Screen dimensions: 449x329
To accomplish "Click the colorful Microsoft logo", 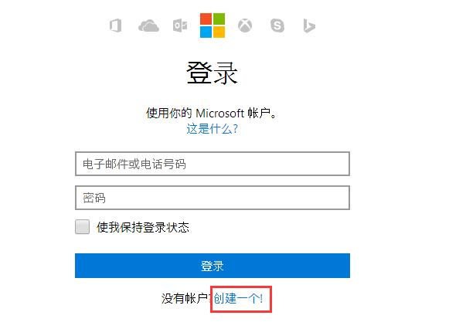I will coord(213,25).
